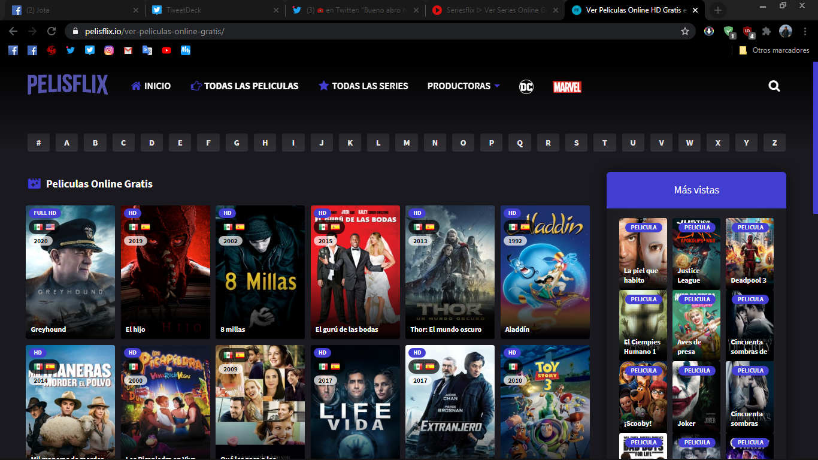The width and height of the screenshot is (818, 460).
Task: Click the download manager extension icon
Action: [709, 31]
